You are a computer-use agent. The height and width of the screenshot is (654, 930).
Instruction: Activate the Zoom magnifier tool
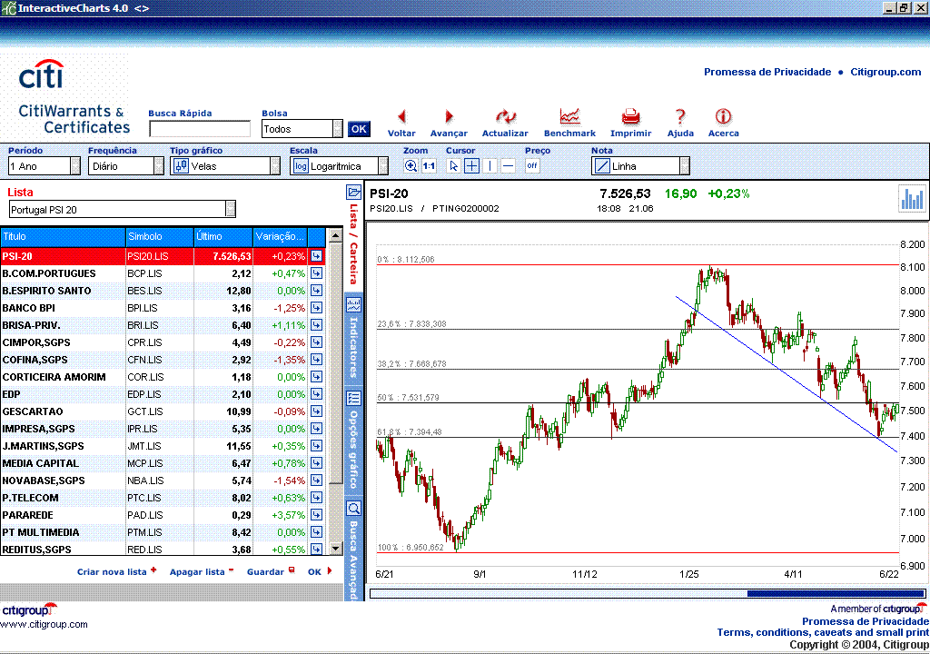click(x=411, y=166)
